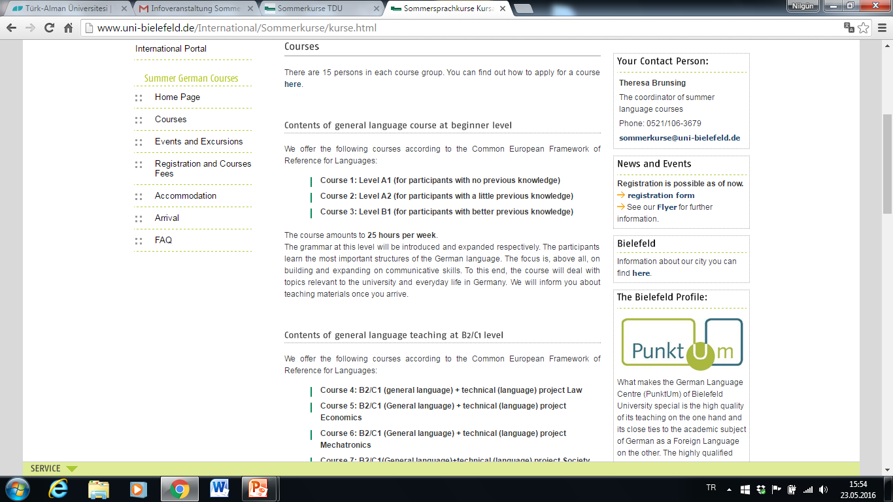
Task: Click 'The Bielefeld Profile:' heading
Action: pos(662,297)
